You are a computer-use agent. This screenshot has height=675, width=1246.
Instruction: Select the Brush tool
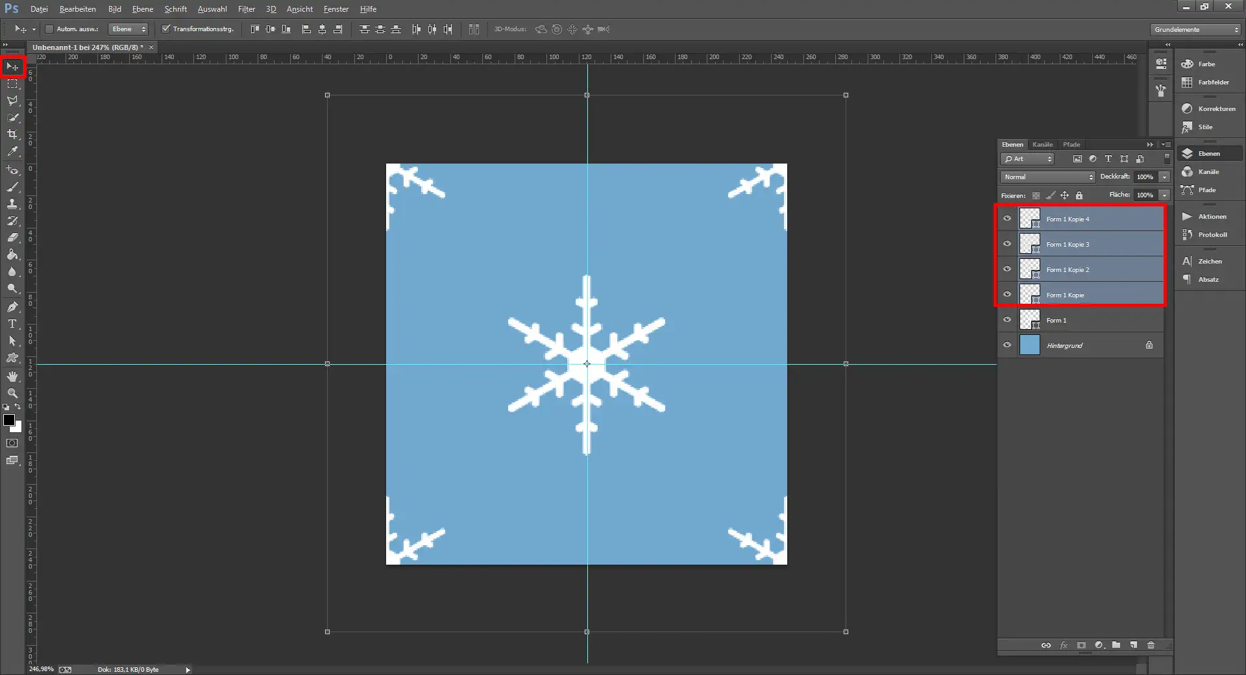[x=12, y=187]
